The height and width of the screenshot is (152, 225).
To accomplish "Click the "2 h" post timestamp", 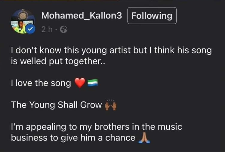I will 47,29.
